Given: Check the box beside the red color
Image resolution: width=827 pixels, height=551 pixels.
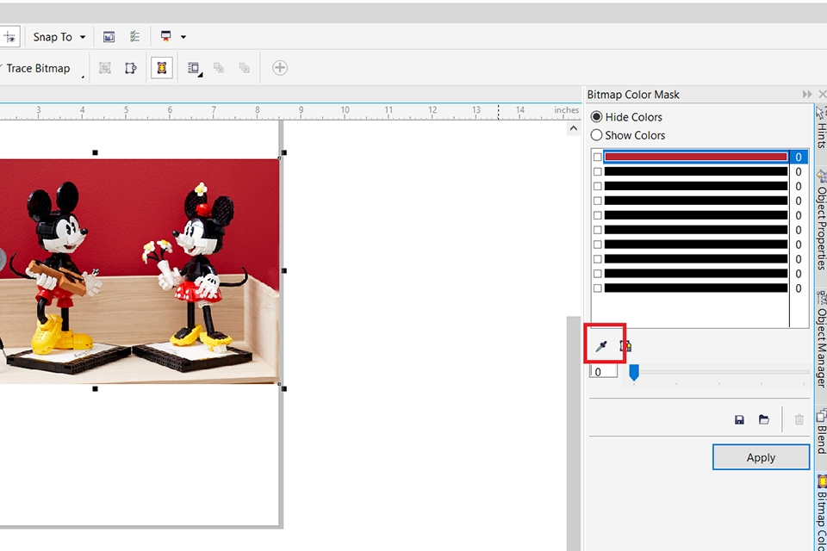Looking at the screenshot, I should coord(598,158).
